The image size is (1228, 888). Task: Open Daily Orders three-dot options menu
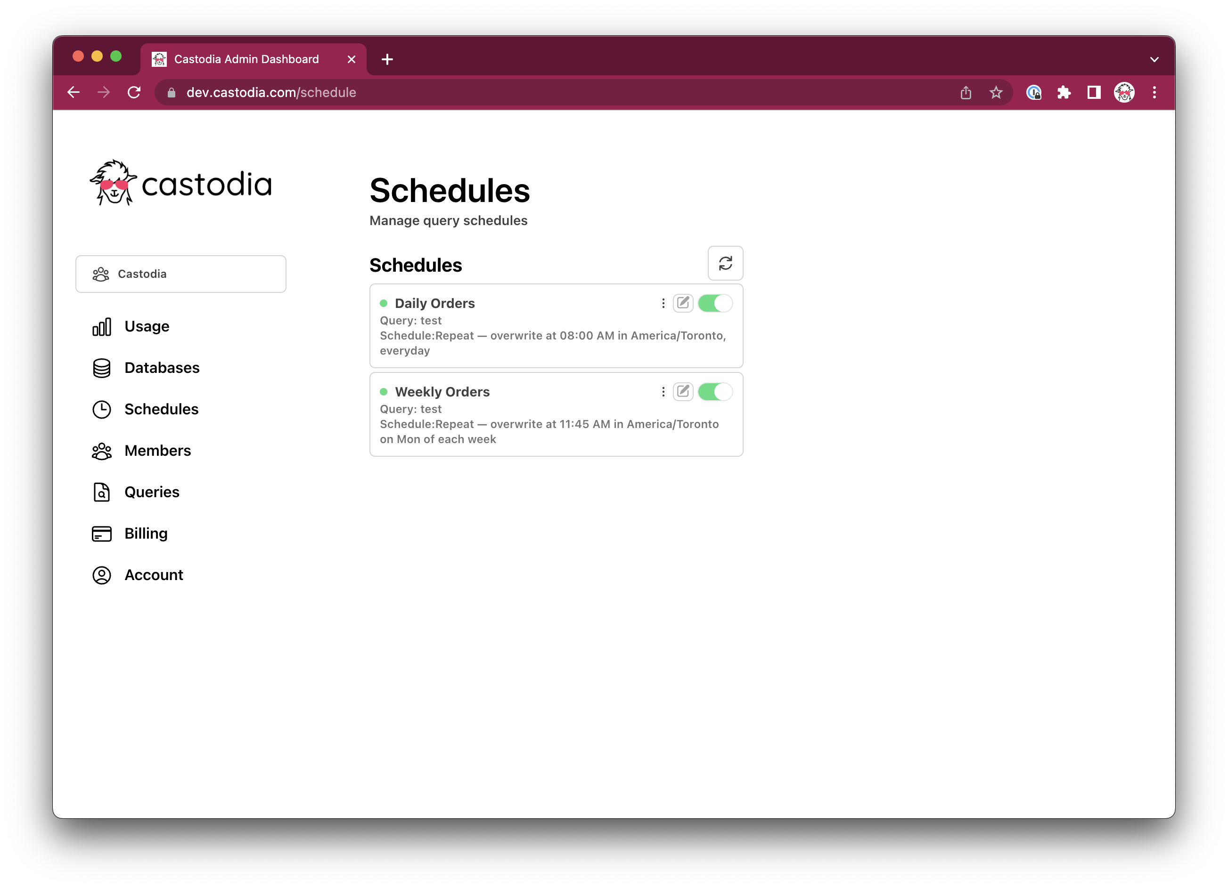point(663,303)
